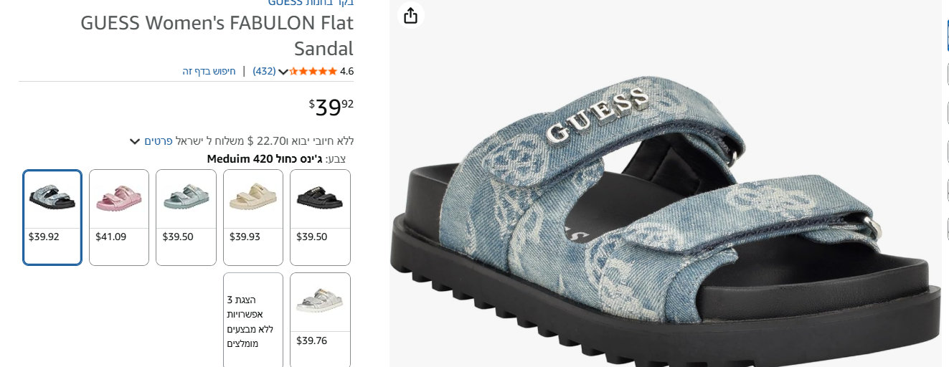949x367 pixels.
Task: Click the share icon above product image
Action: (410, 15)
